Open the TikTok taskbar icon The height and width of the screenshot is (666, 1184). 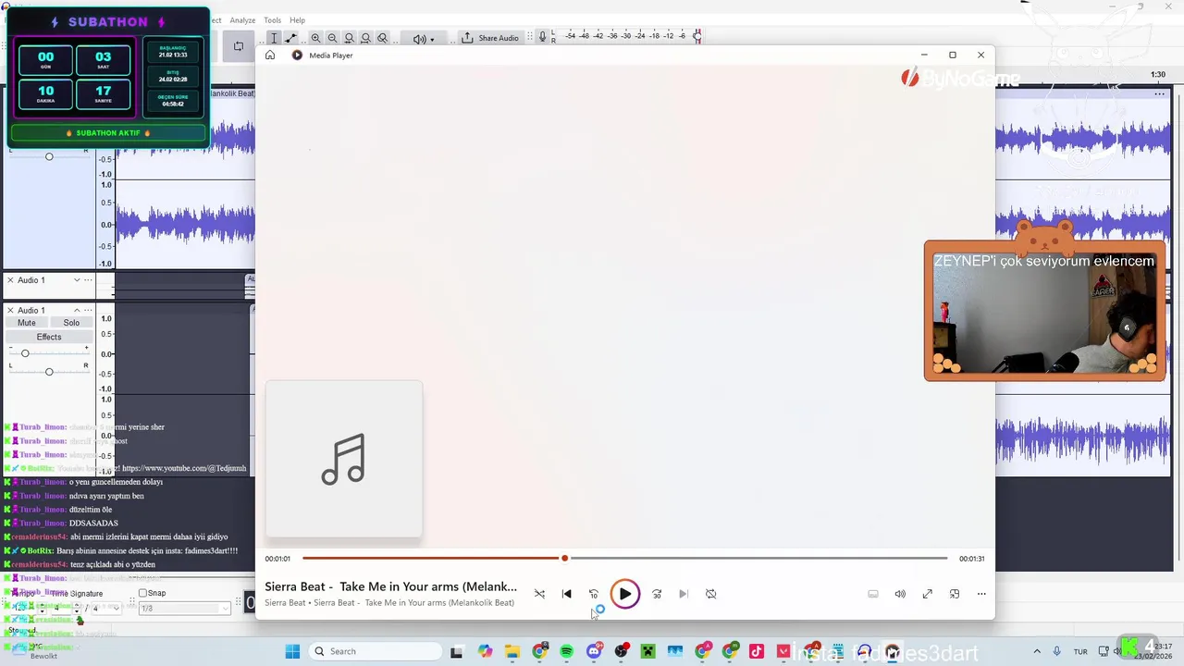[757, 651]
